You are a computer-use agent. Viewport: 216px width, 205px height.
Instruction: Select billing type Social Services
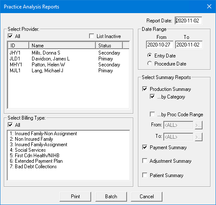pyautogui.click(x=68, y=150)
